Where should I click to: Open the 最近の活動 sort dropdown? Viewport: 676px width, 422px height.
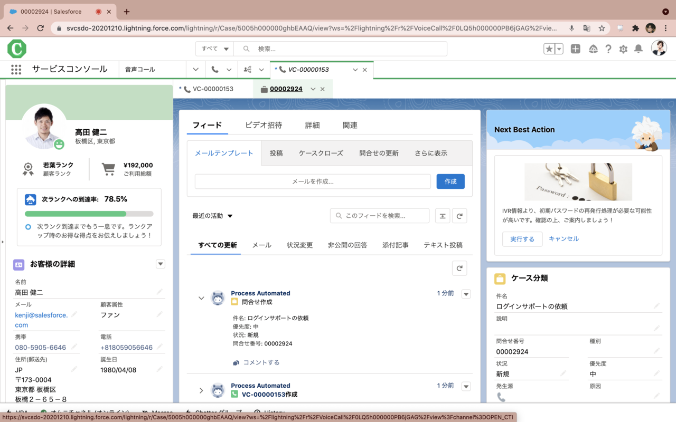click(213, 216)
